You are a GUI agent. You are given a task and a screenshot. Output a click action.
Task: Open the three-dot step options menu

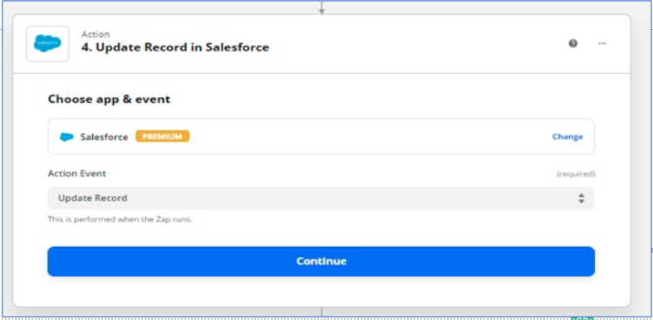pos(602,43)
